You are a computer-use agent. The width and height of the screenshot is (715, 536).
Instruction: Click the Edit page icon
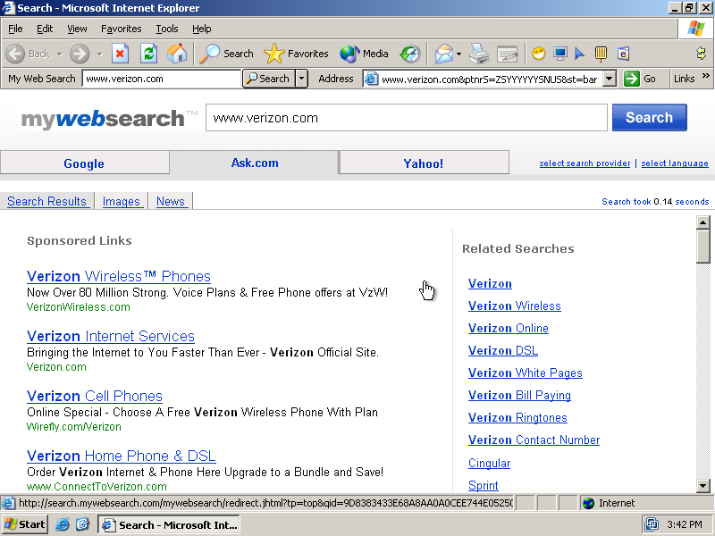tap(507, 54)
